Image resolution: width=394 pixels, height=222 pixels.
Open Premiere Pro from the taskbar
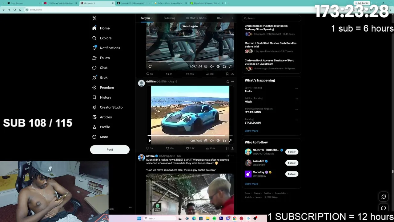(x=221, y=219)
